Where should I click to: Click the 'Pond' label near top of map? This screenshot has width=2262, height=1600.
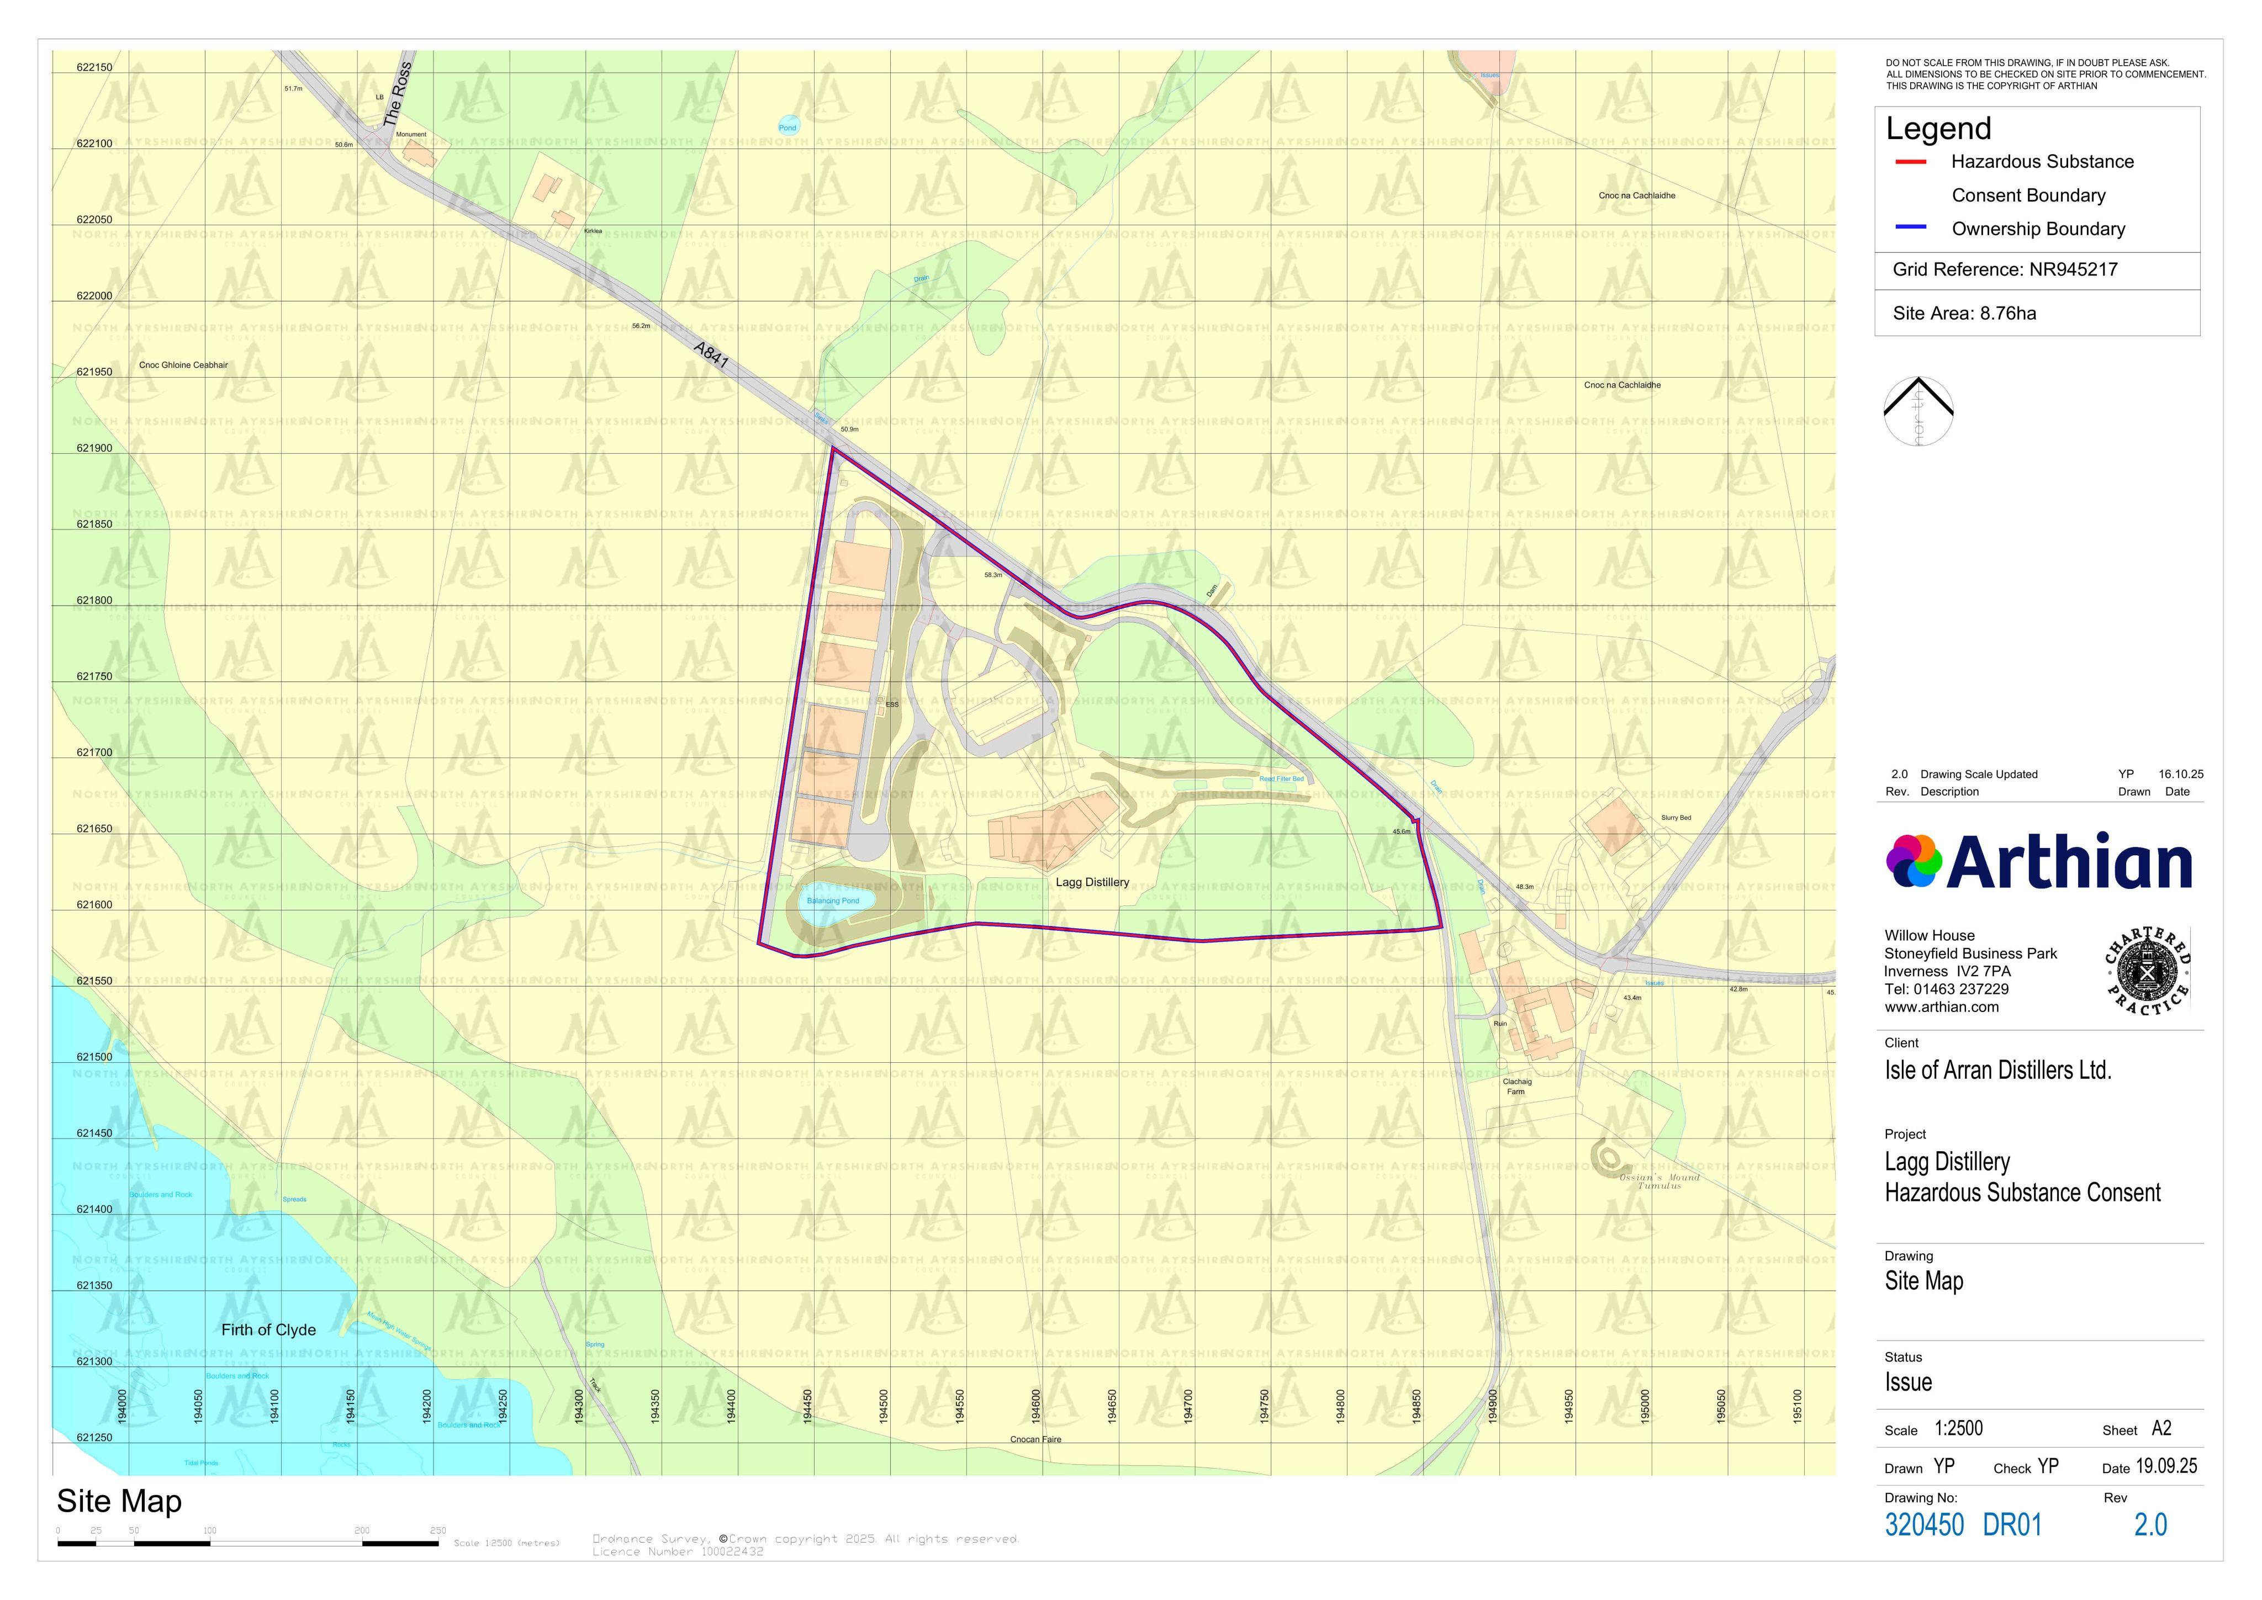[x=787, y=128]
